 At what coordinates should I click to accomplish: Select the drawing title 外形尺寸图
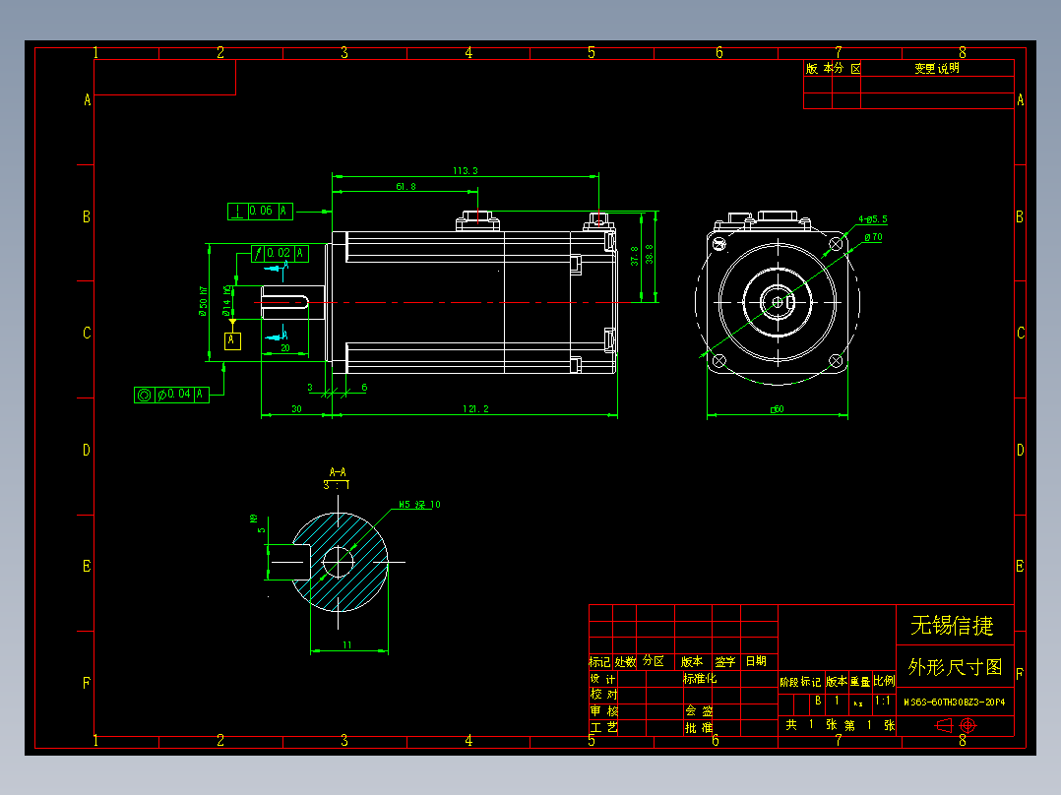click(x=954, y=667)
